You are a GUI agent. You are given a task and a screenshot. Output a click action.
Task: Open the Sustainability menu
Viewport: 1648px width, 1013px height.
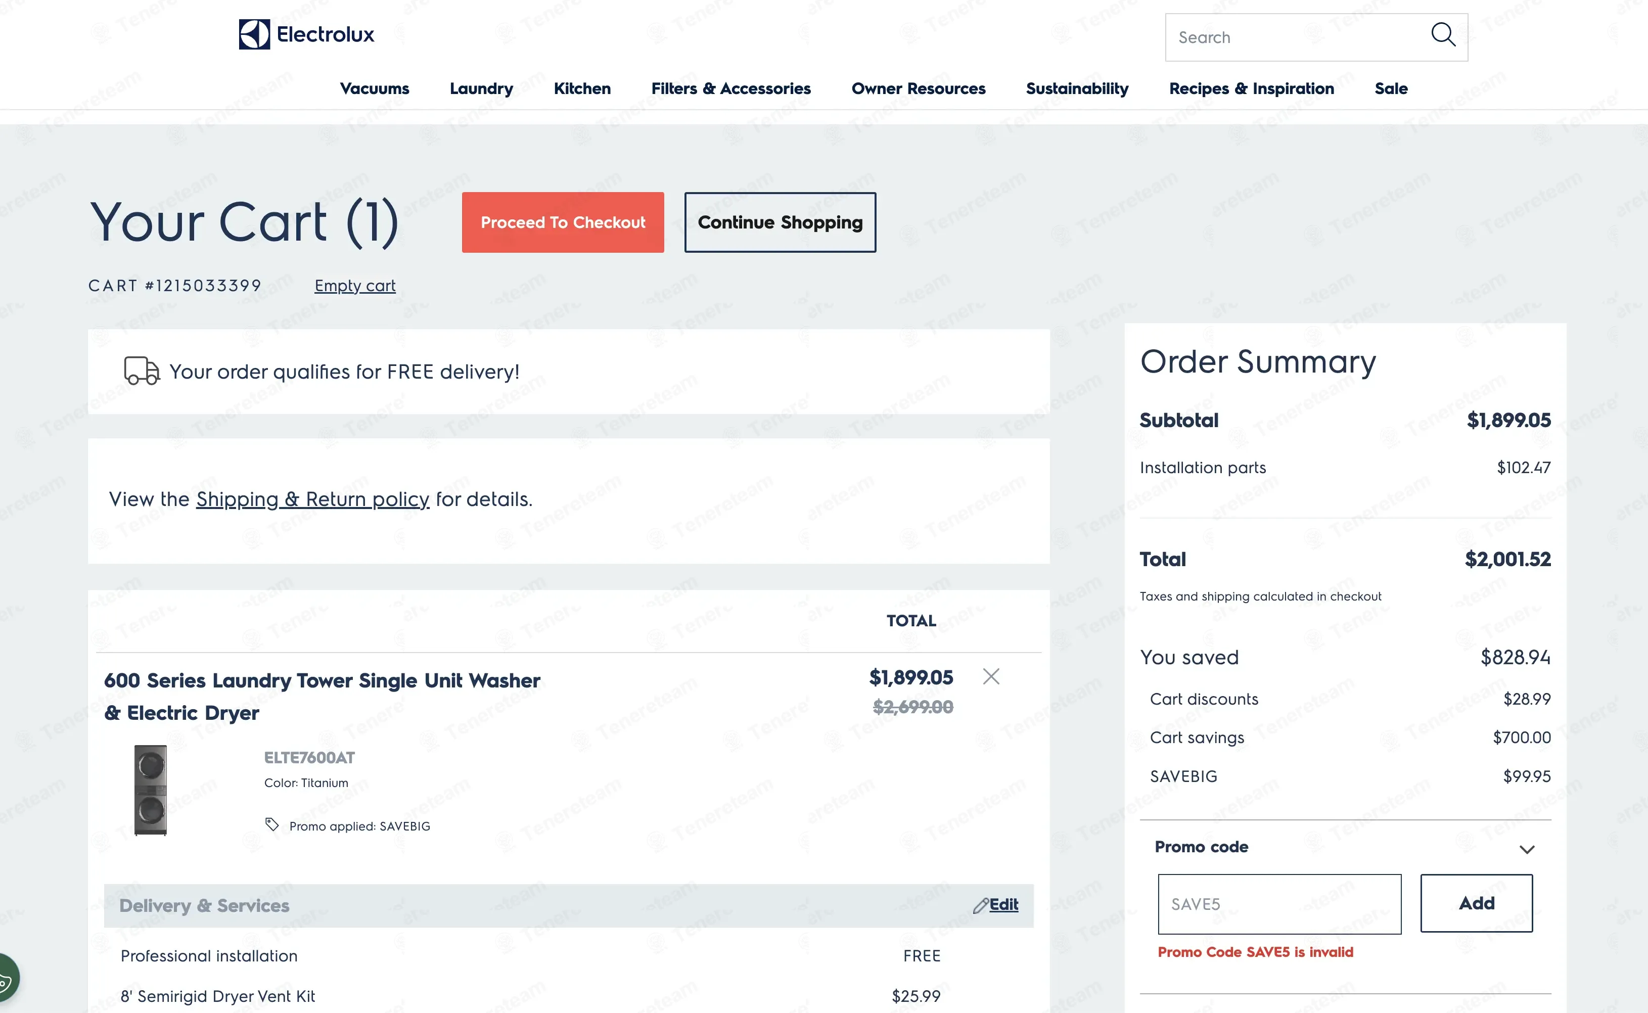click(1077, 88)
